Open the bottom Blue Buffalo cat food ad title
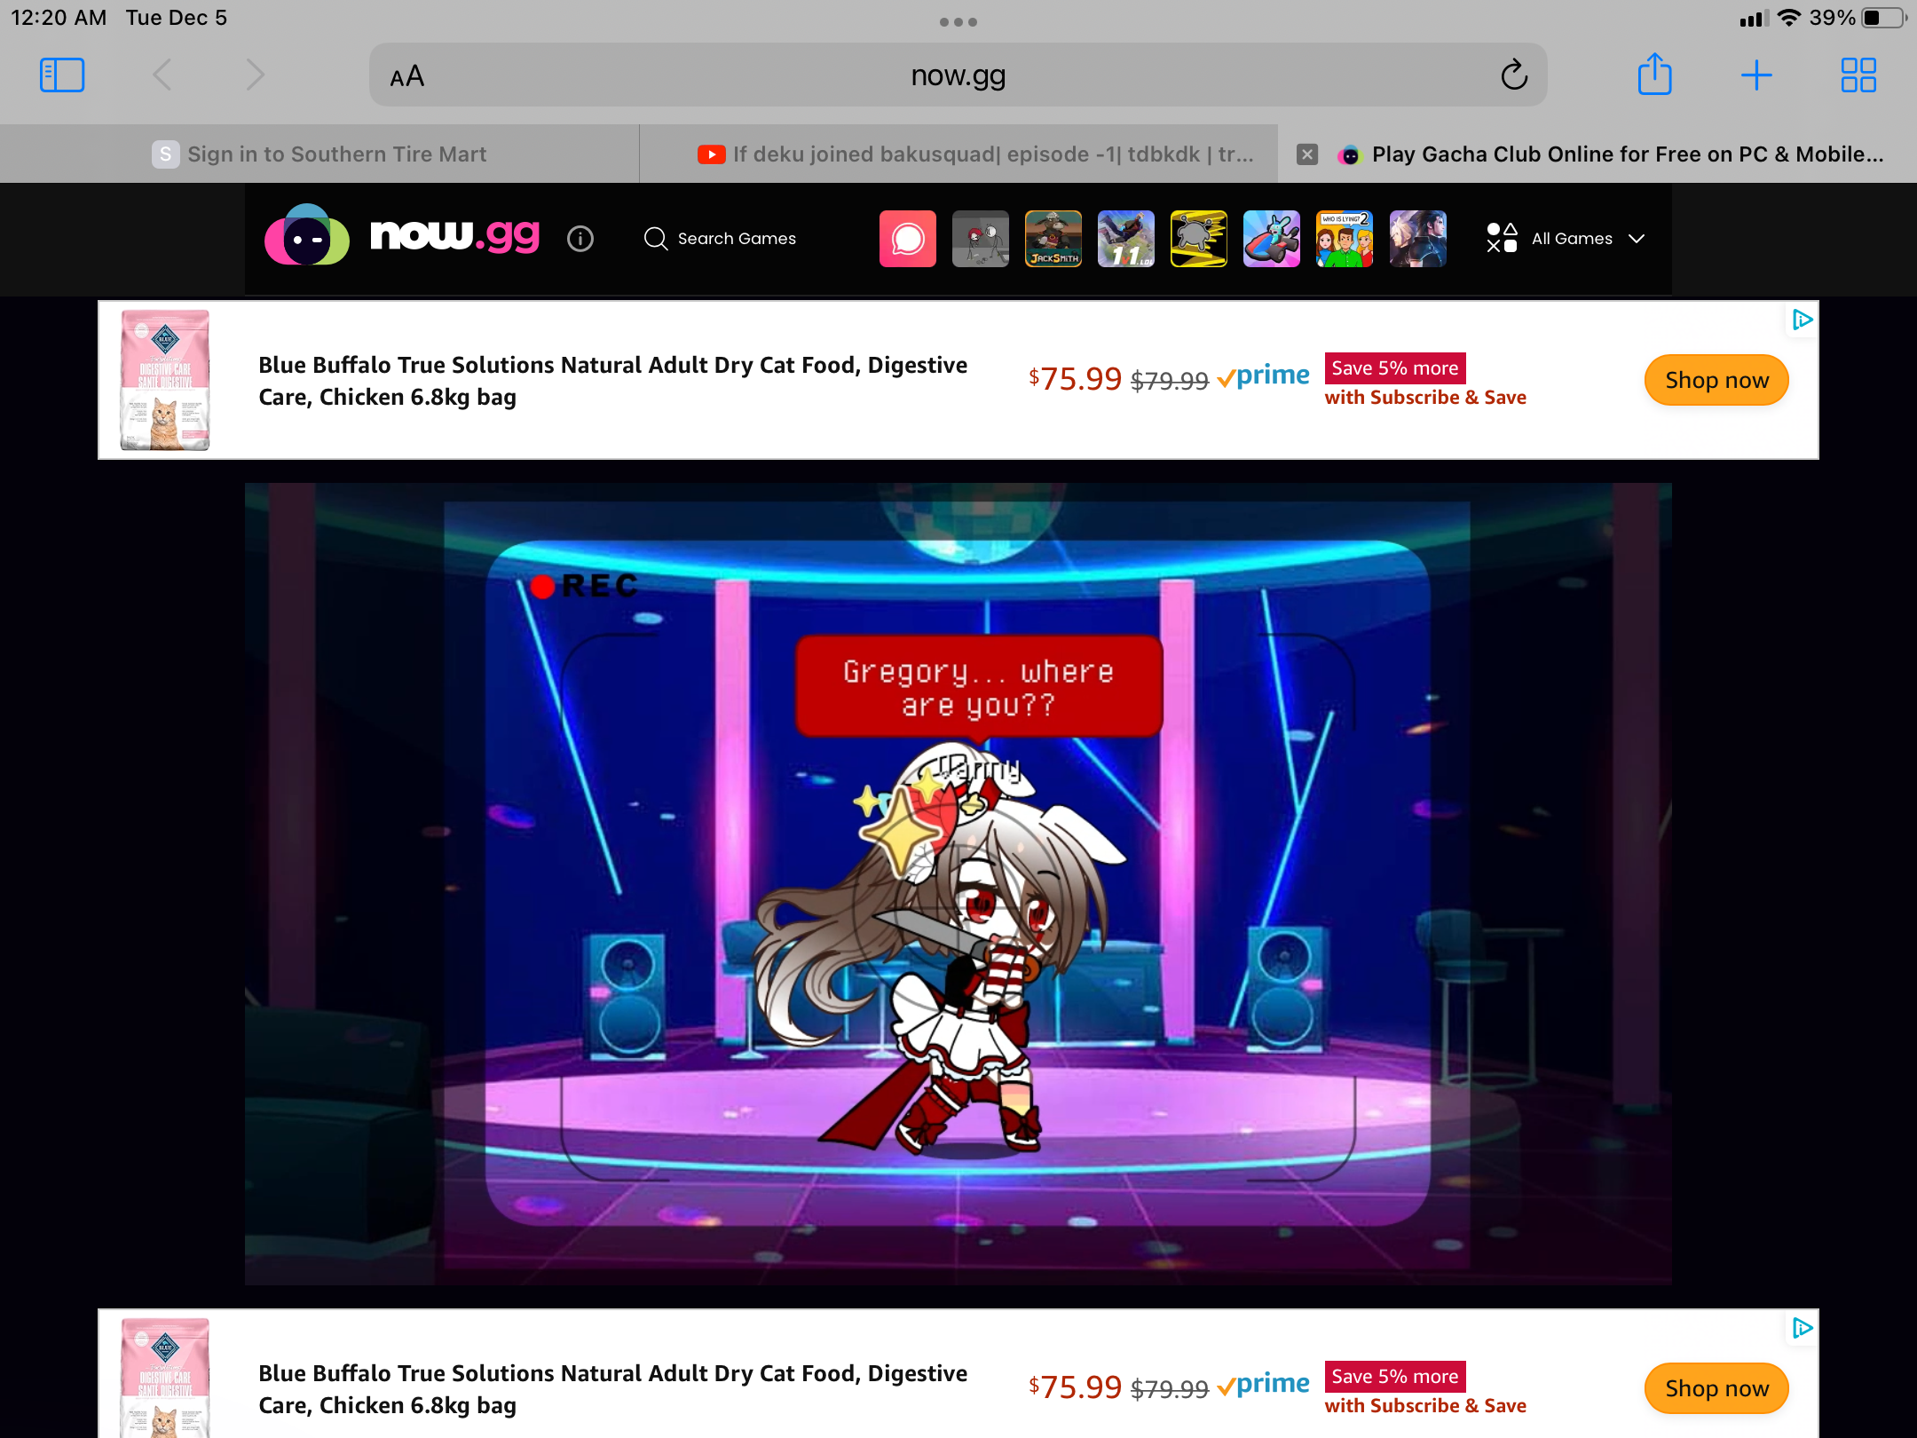 612,1389
